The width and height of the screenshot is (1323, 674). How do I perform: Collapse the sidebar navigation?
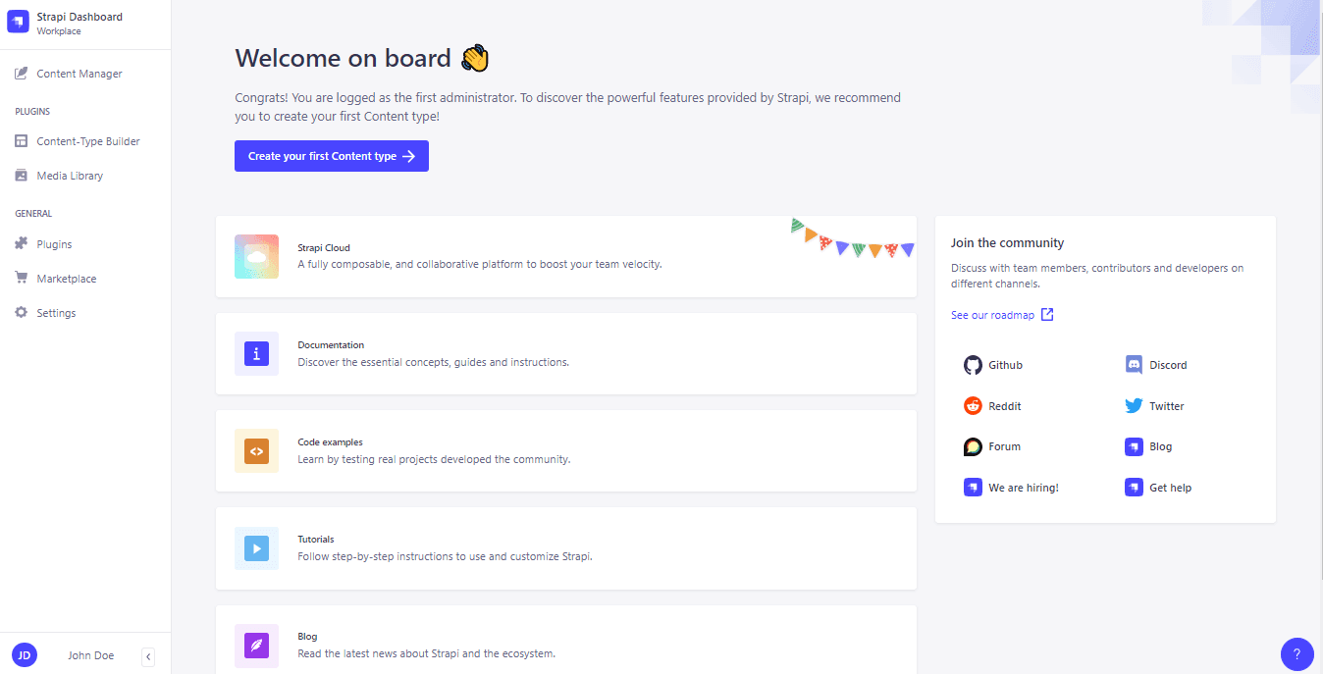(148, 656)
